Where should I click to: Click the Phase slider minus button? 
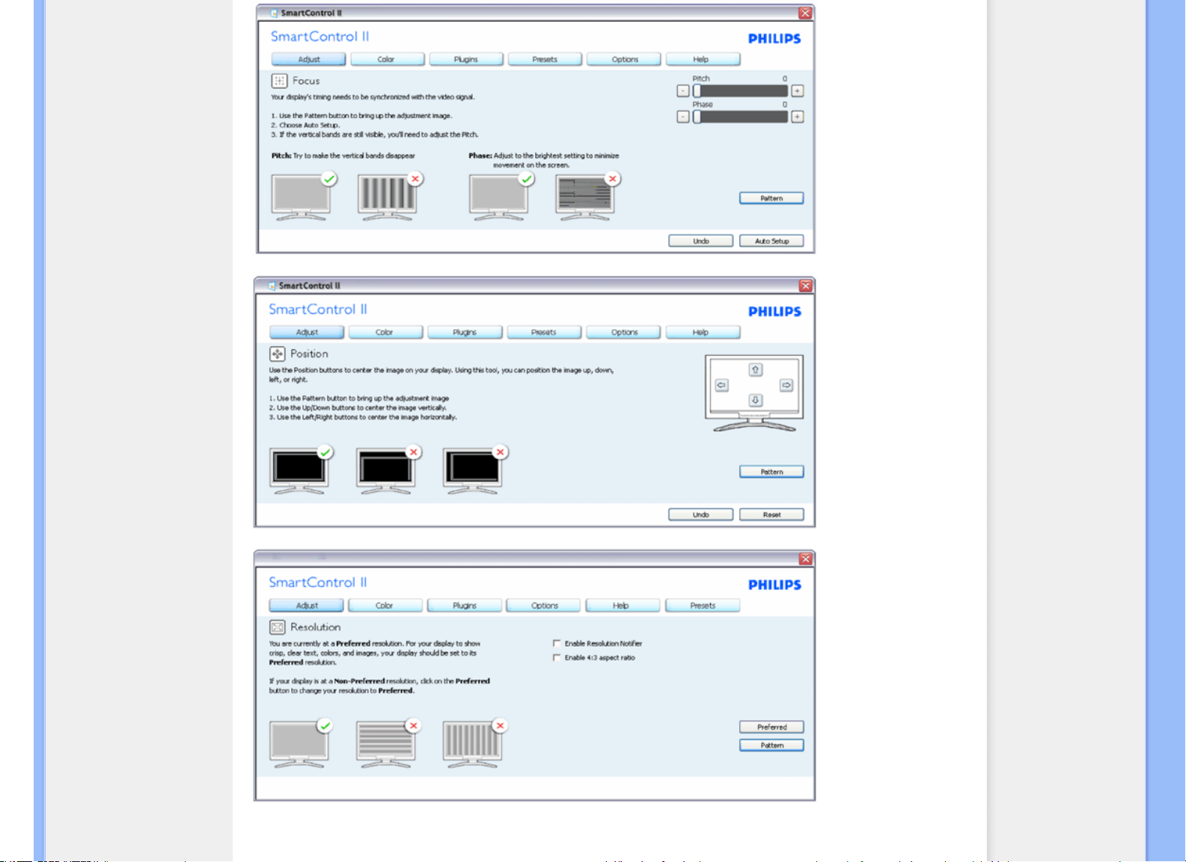click(x=683, y=117)
